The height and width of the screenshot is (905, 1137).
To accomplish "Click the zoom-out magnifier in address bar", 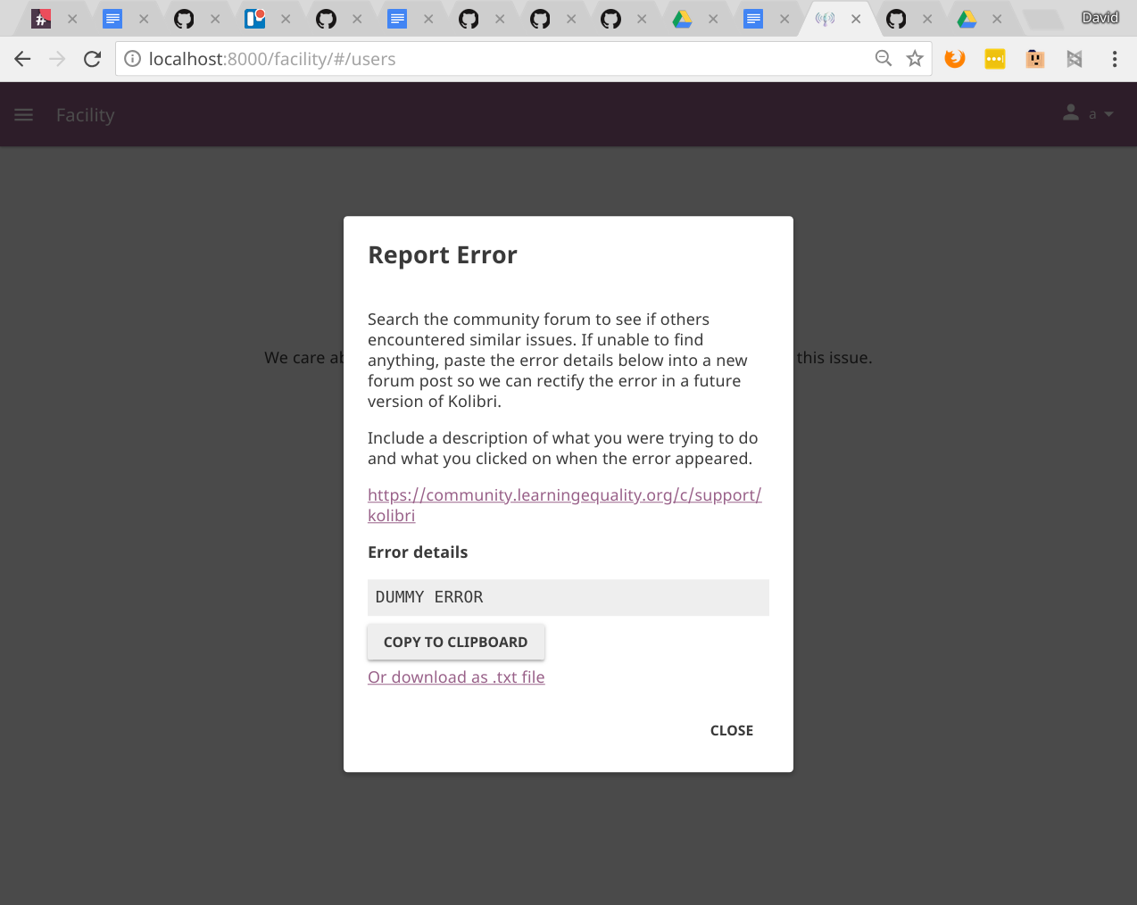I will click(884, 58).
